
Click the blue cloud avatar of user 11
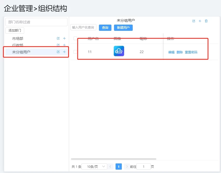(119, 51)
